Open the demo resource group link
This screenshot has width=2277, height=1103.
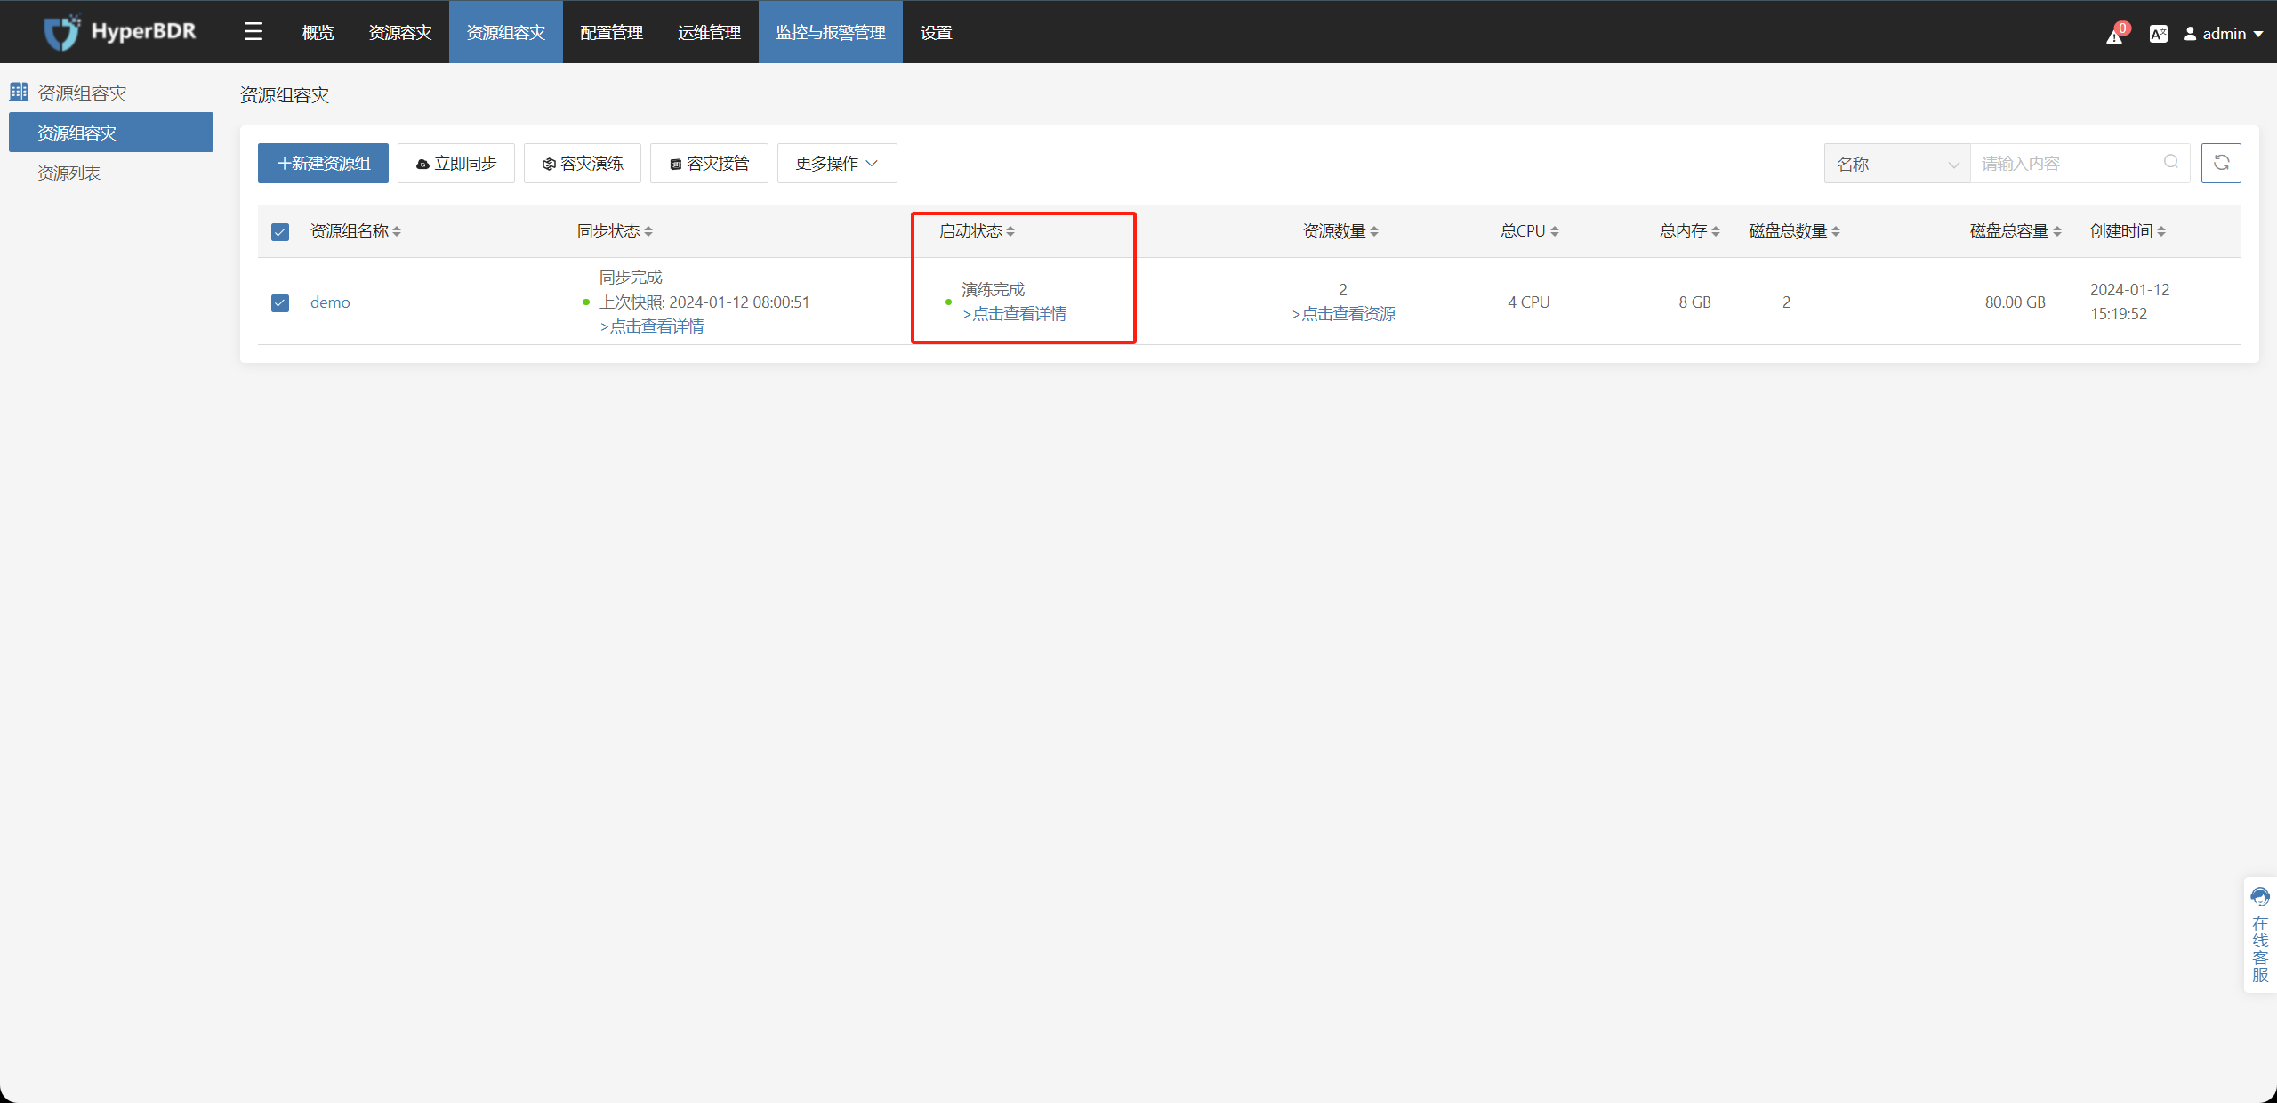click(x=330, y=302)
